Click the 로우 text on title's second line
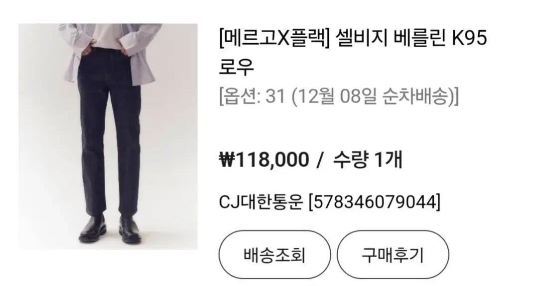 (x=236, y=67)
